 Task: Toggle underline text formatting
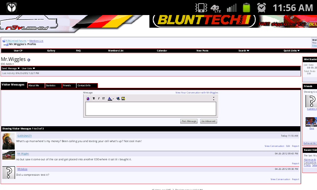pos(103,98)
